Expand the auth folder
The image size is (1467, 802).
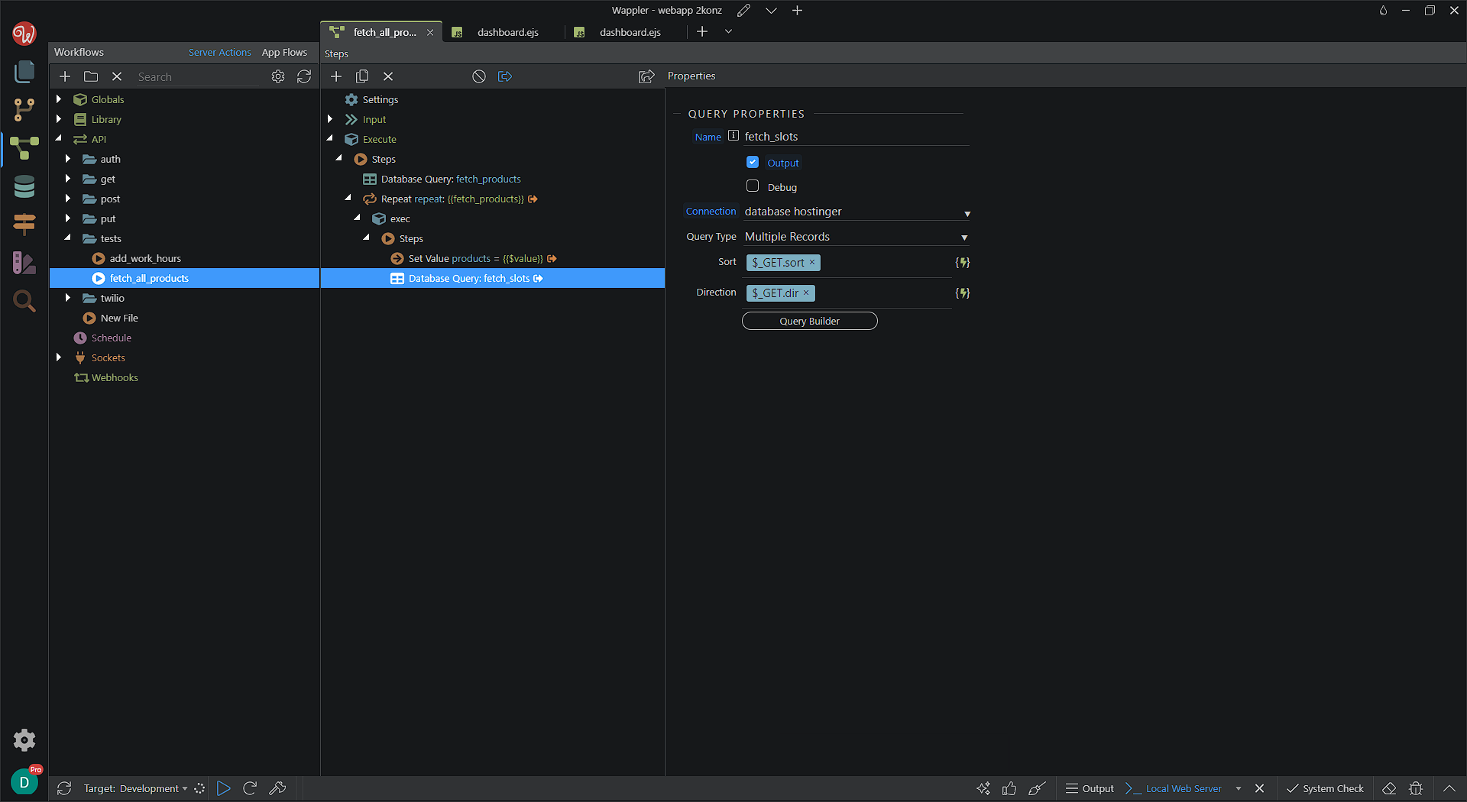tap(68, 159)
